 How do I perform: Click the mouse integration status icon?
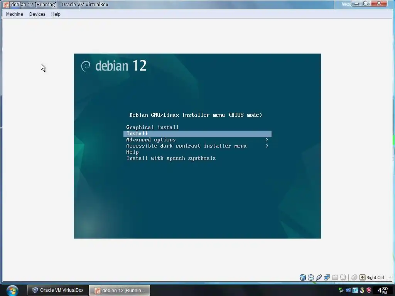[x=354, y=277]
